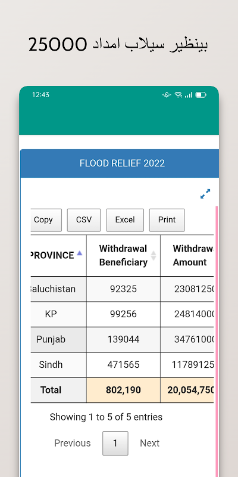Copy table data with Copy button
The width and height of the screenshot is (238, 477).
pyautogui.click(x=46, y=220)
